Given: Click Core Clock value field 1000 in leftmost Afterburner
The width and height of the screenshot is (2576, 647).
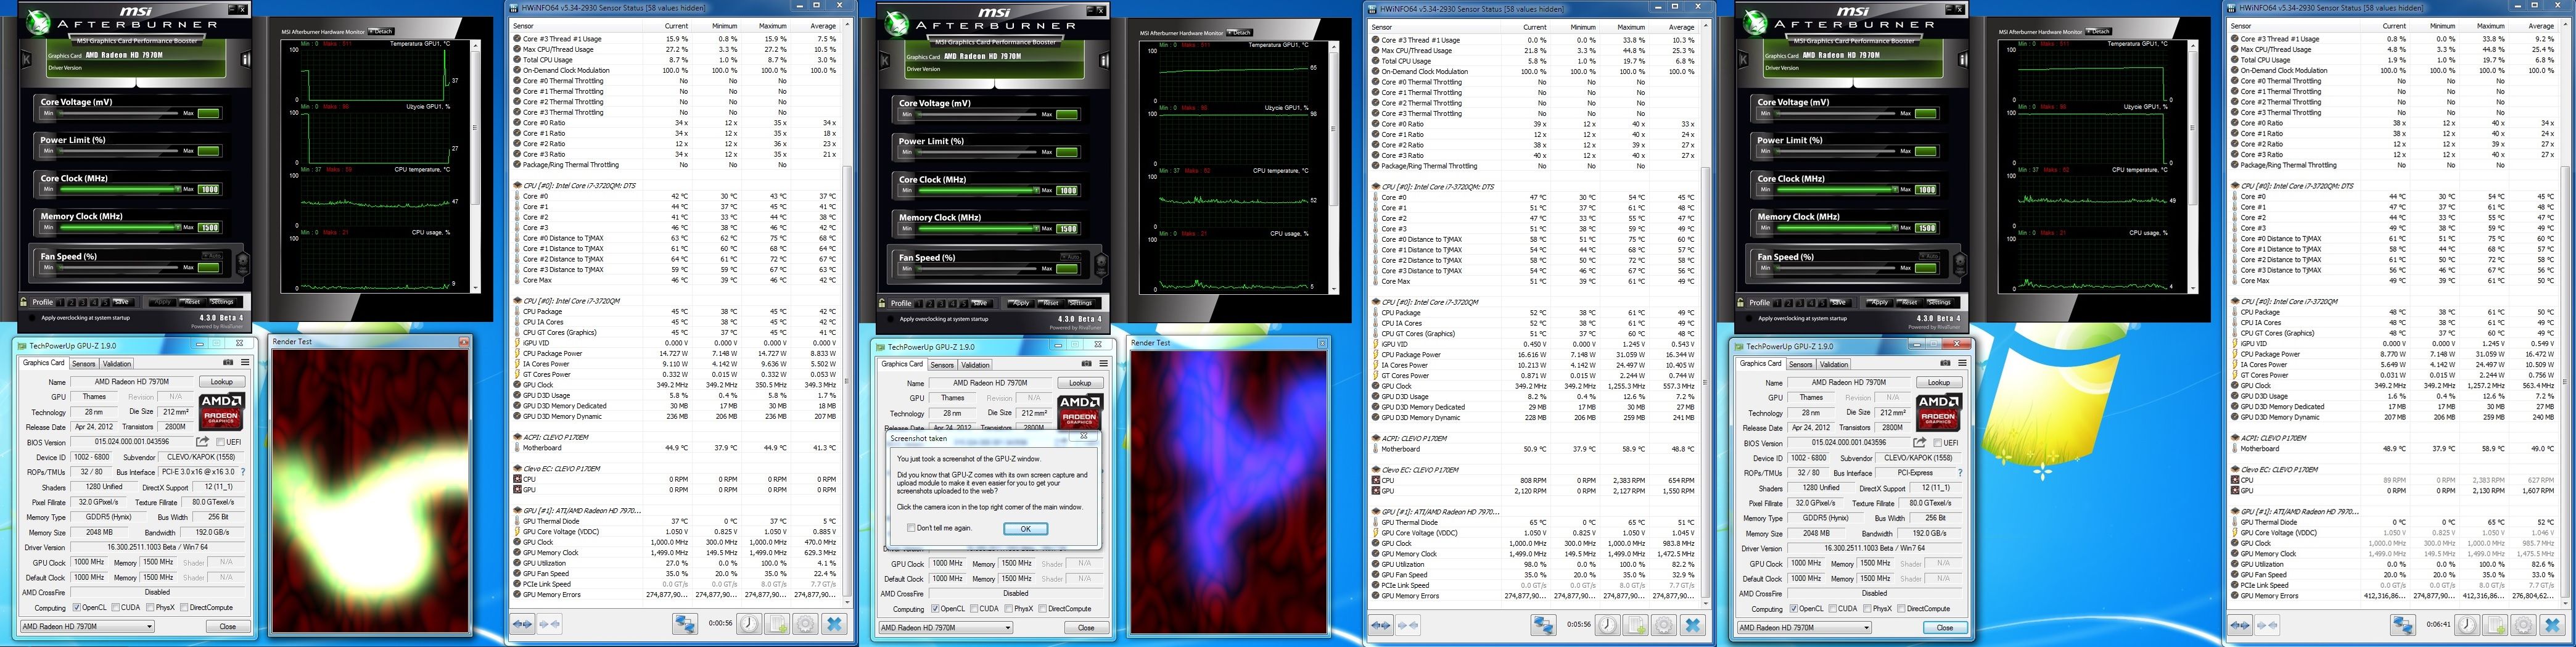Looking at the screenshot, I should click(x=208, y=189).
